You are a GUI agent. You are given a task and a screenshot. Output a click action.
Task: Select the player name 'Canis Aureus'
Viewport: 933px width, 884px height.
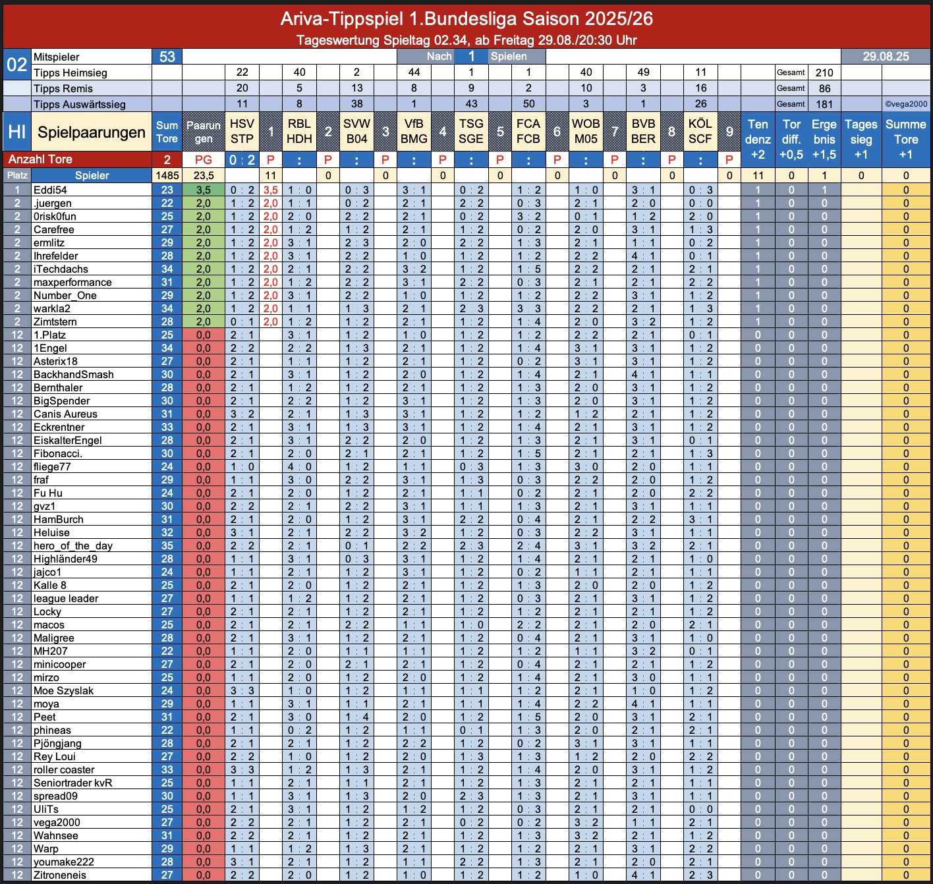65,414
